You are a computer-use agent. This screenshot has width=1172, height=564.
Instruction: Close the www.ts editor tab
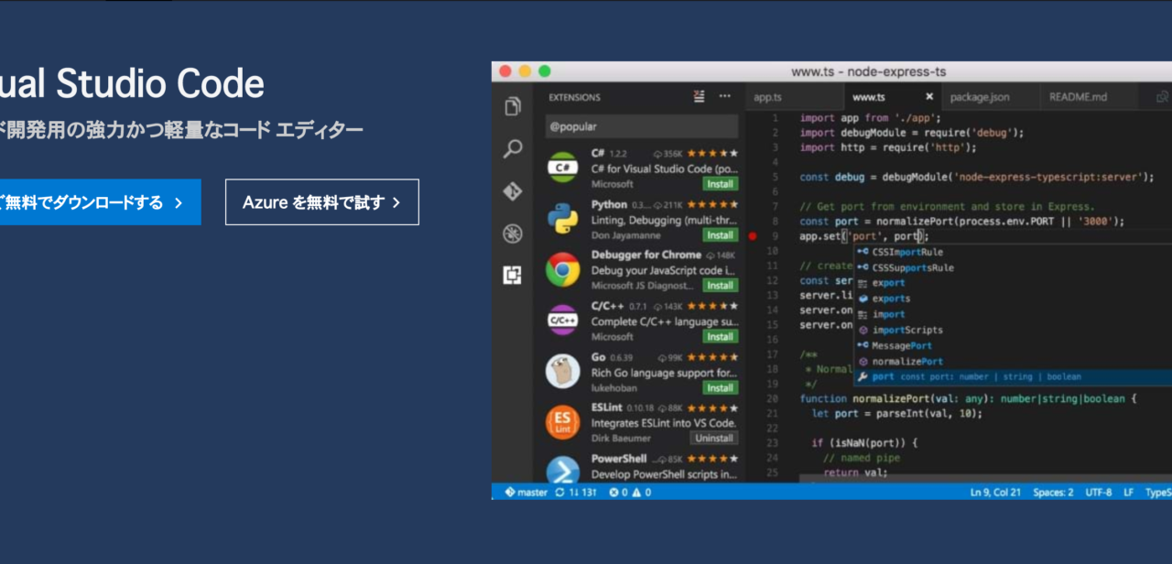929,97
